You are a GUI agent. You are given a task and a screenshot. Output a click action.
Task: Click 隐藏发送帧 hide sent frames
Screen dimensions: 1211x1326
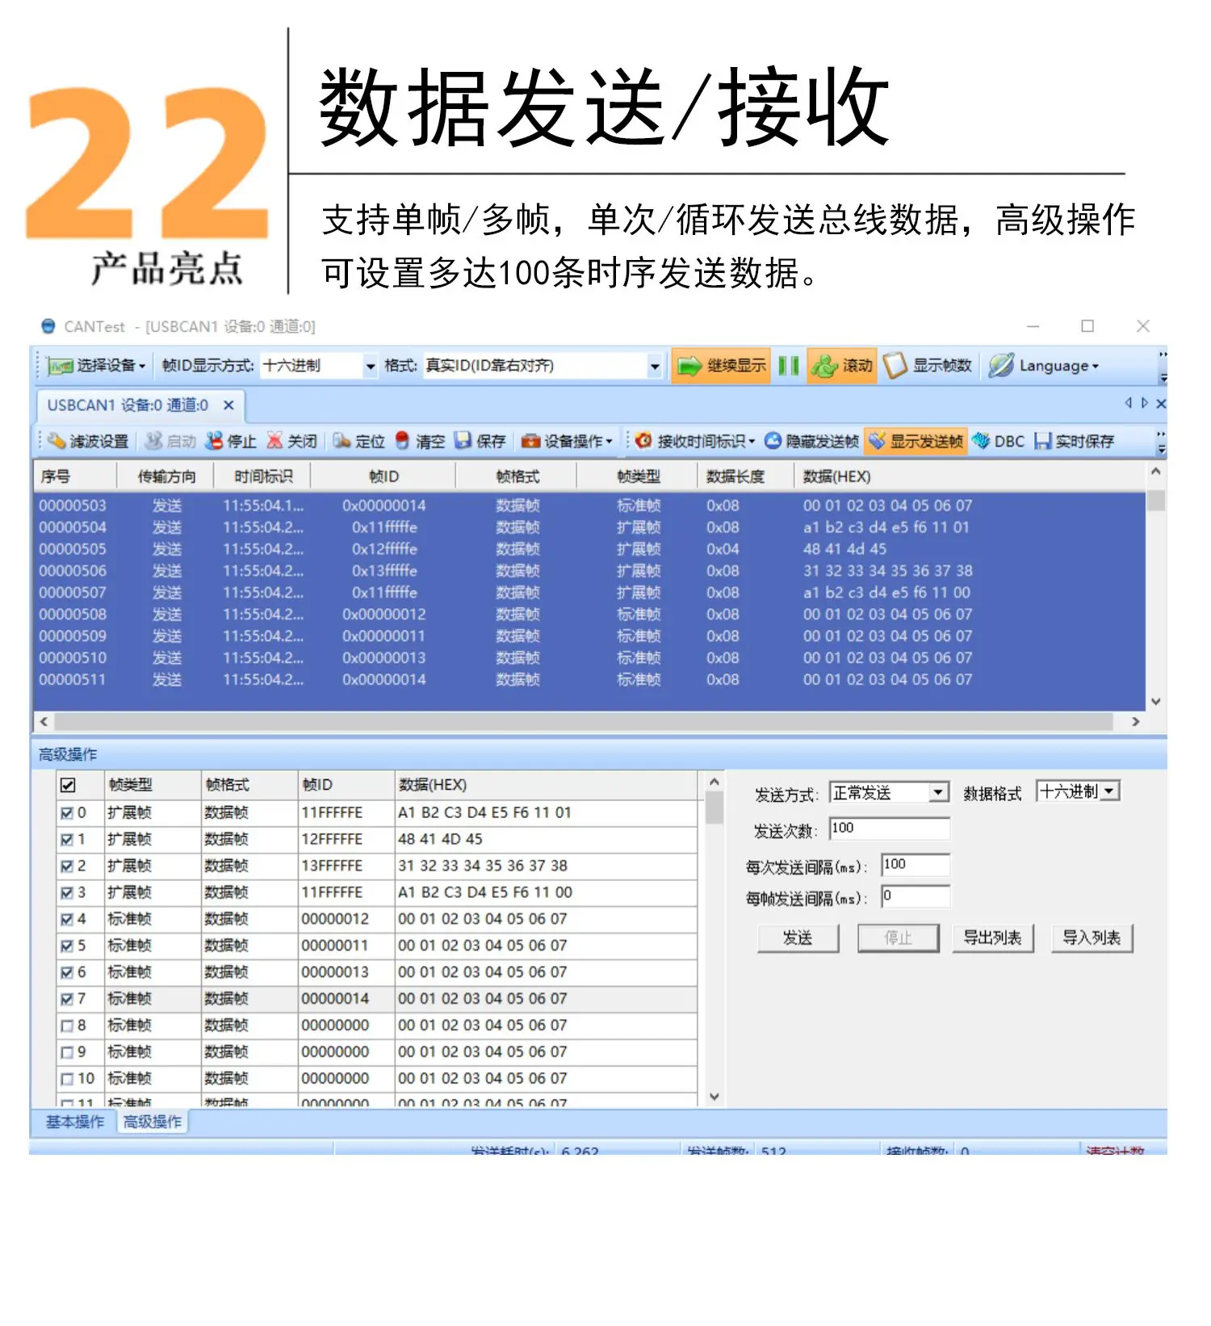[811, 441]
